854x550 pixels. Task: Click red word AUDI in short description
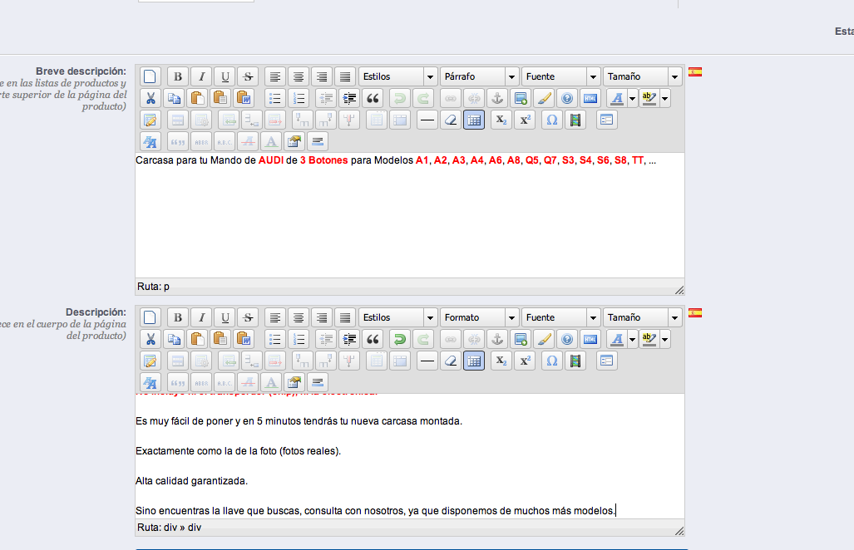[271, 160]
